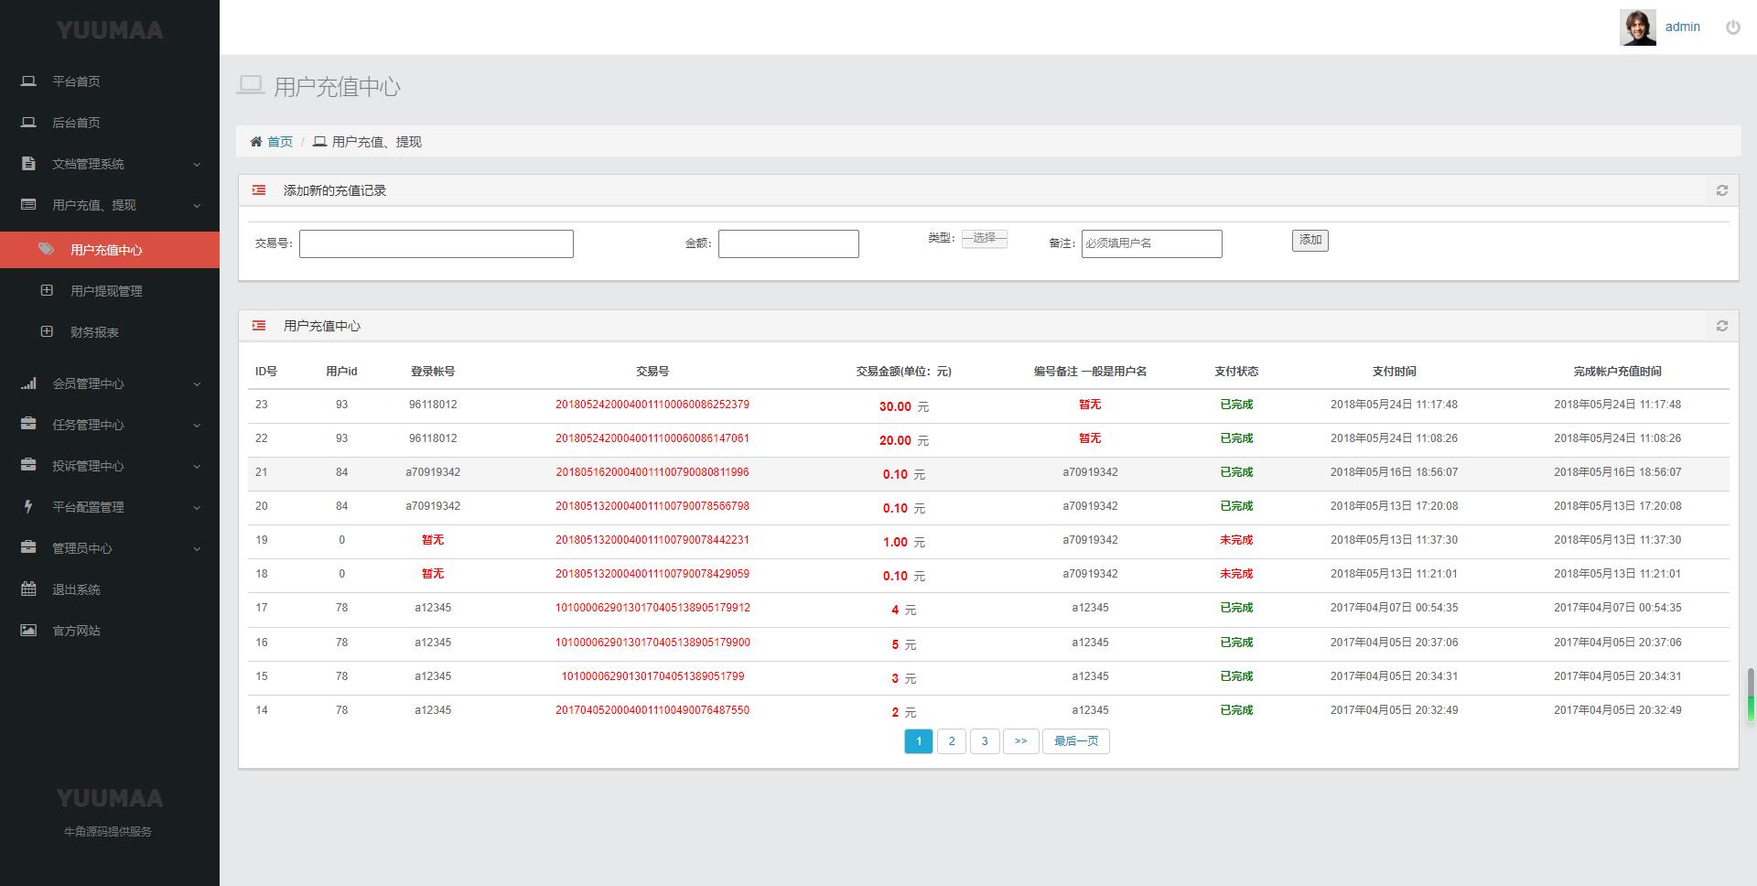Click the 交易号 input field
Screen dimensions: 1757x886
click(x=436, y=243)
